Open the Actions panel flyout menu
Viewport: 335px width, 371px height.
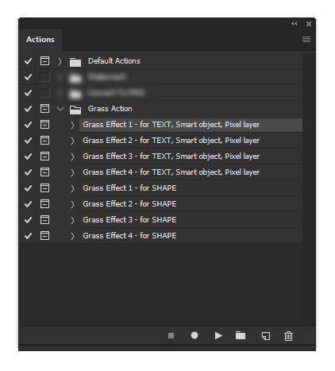point(306,40)
